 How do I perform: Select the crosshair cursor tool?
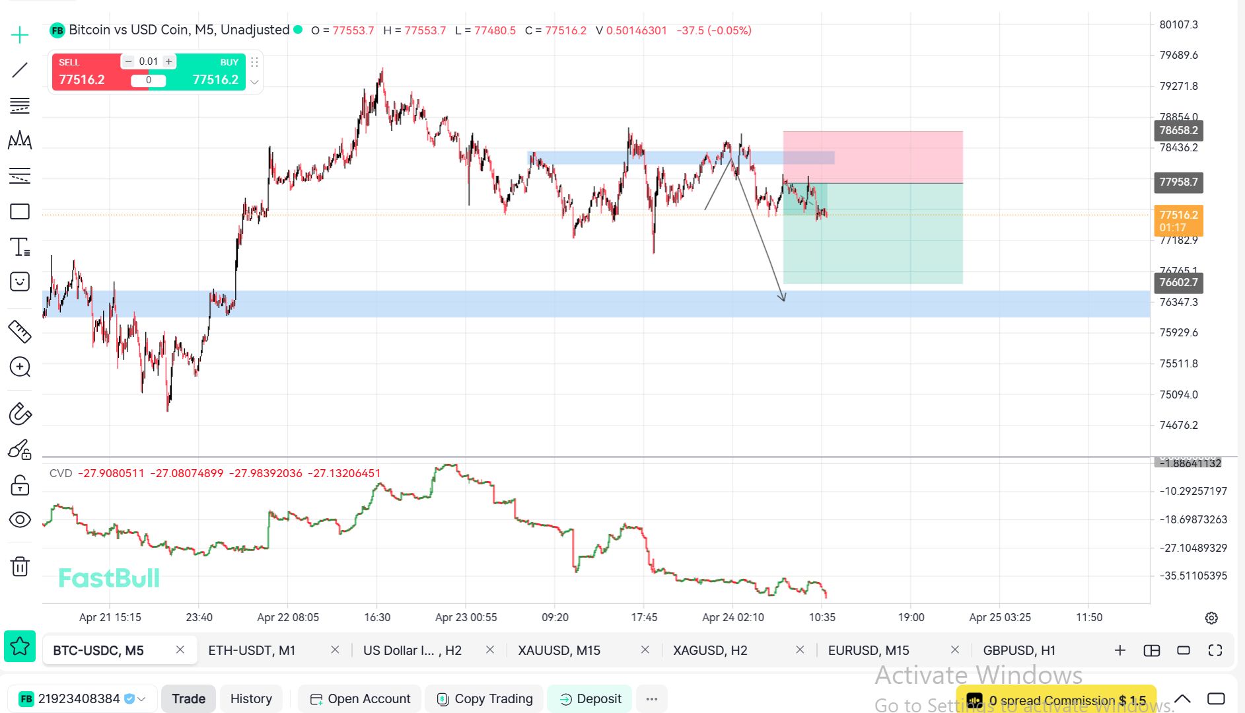tap(20, 35)
